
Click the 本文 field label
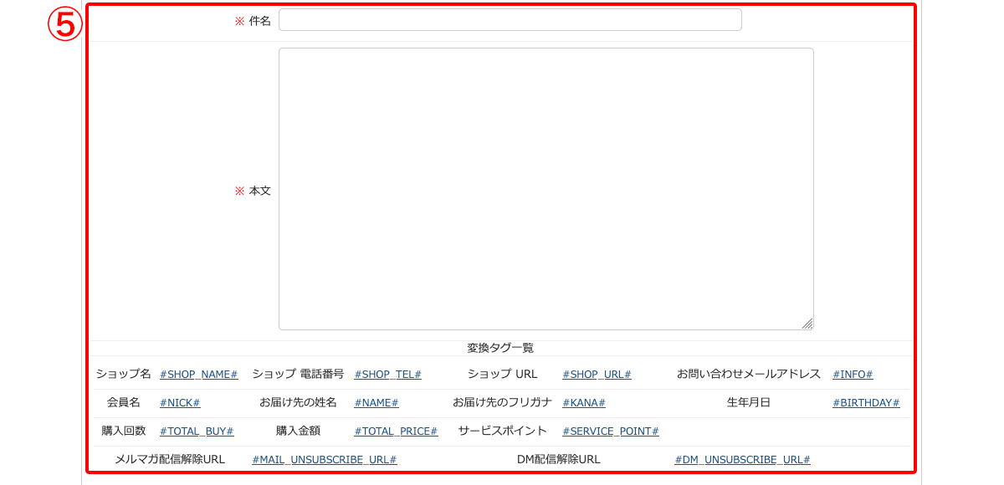[260, 191]
